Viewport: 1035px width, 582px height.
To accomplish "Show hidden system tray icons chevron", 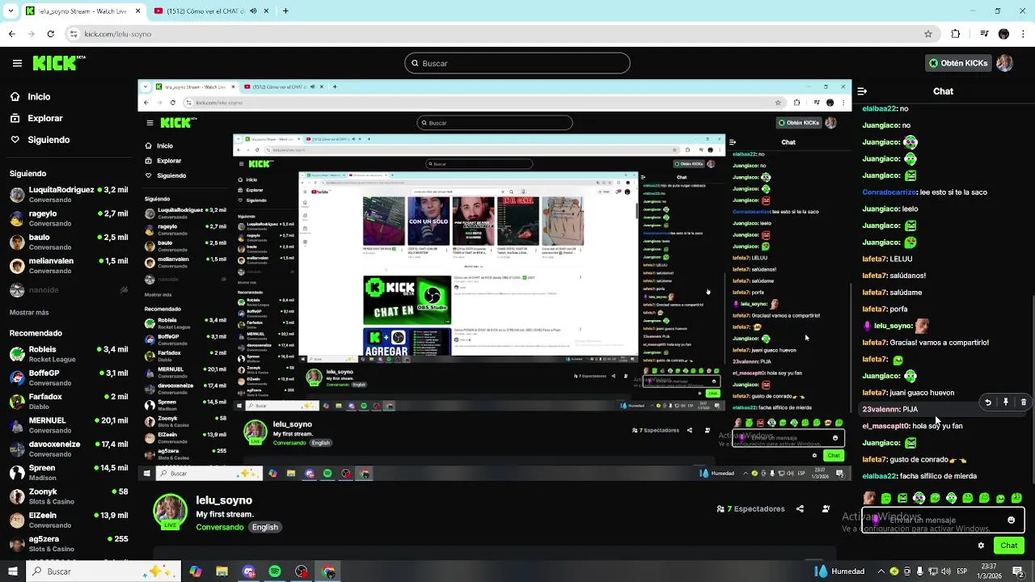I will pos(881,571).
